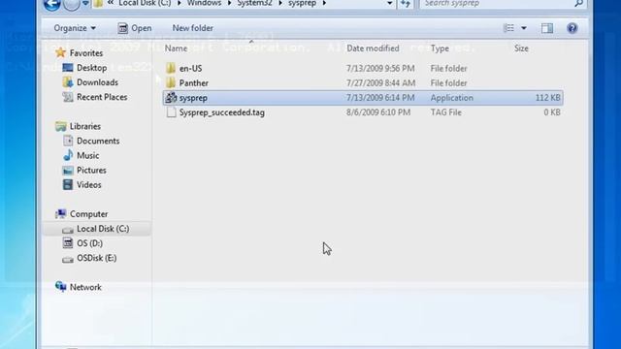Open the Organize menu

(75, 28)
